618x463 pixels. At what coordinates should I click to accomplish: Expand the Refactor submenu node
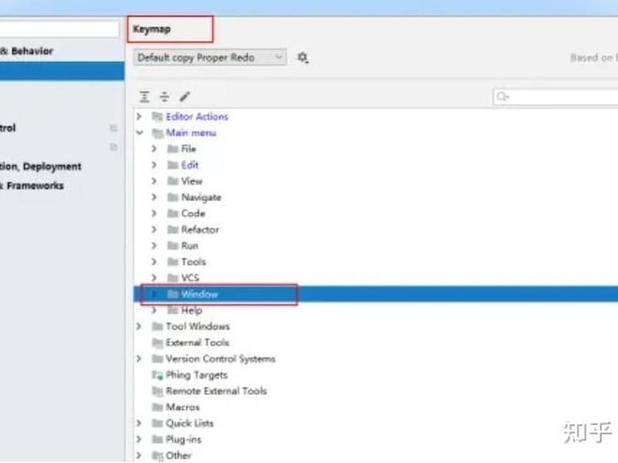click(x=154, y=229)
